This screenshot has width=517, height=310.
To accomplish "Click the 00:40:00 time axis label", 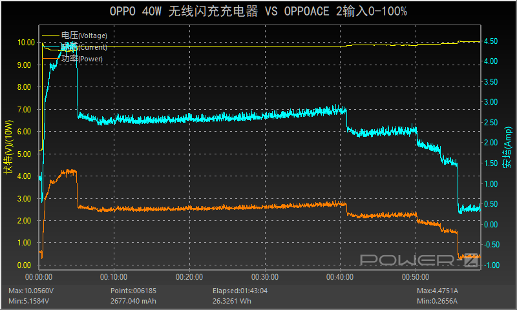I will tap(340, 276).
